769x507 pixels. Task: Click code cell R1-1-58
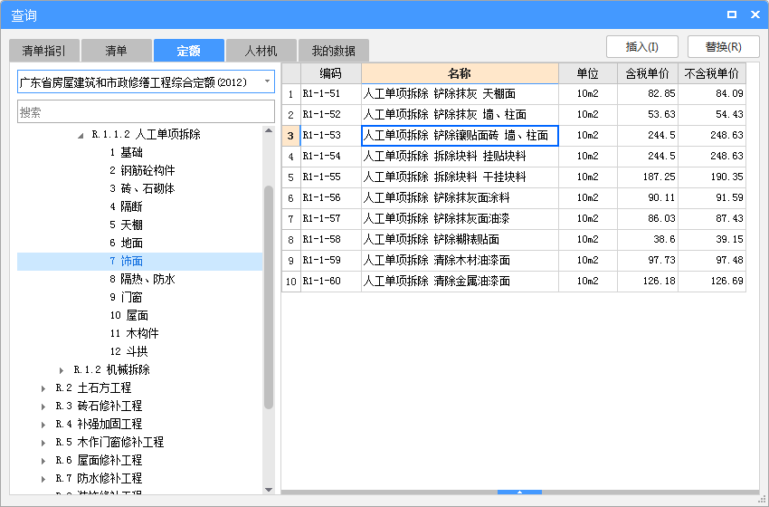pyautogui.click(x=331, y=240)
